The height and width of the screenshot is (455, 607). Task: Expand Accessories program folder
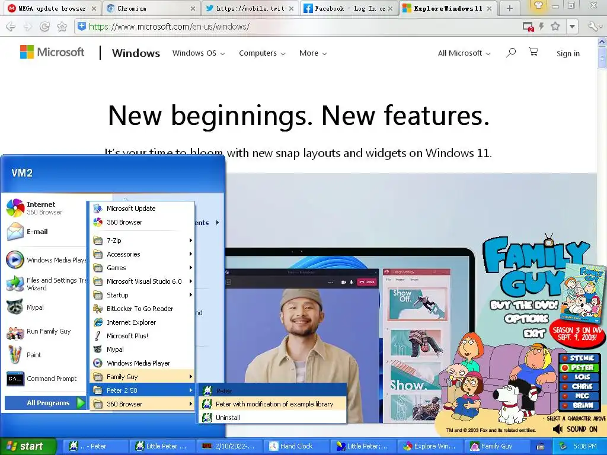click(x=142, y=254)
